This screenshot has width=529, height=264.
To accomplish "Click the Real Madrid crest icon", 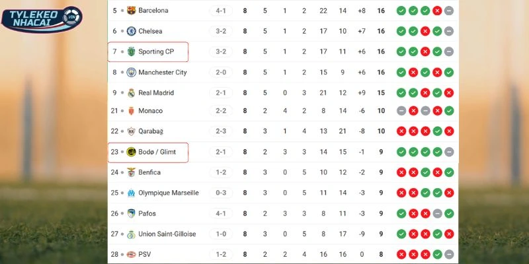I will tap(131, 93).
